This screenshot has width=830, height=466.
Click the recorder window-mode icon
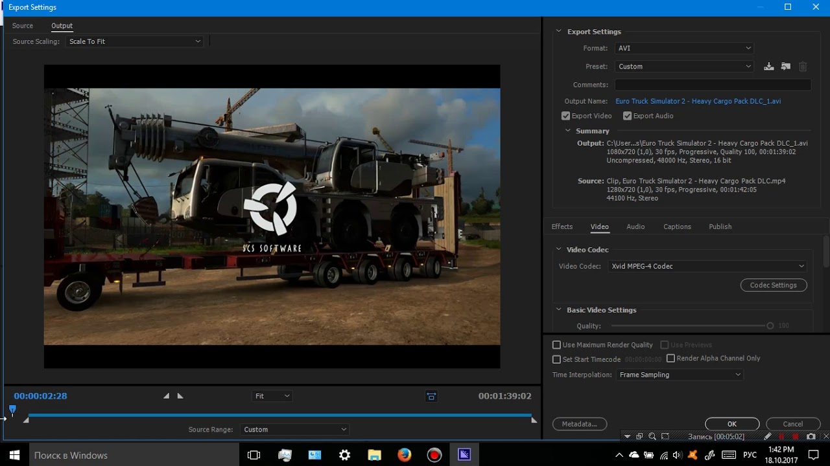[x=639, y=437]
